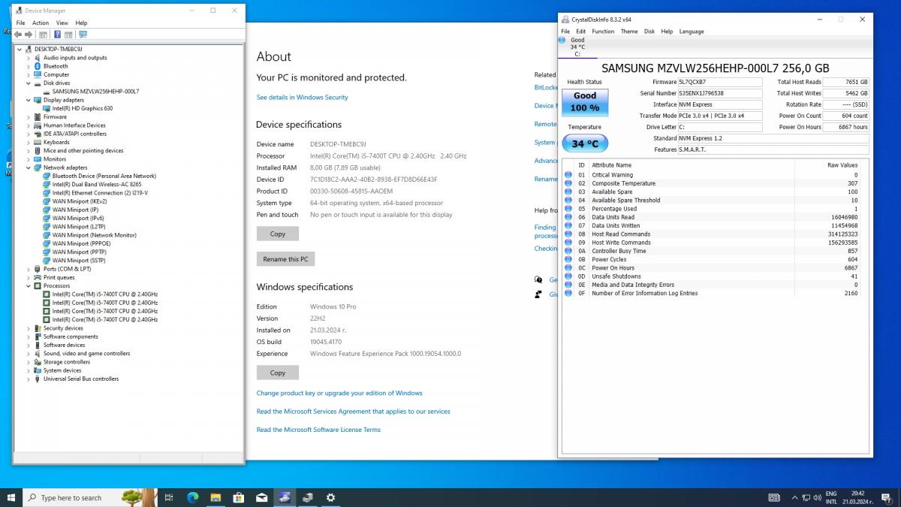Image resolution: width=901 pixels, height=507 pixels.
Task: Select the Audio inputs and outputs speaker icon
Action: pyautogui.click(x=38, y=58)
